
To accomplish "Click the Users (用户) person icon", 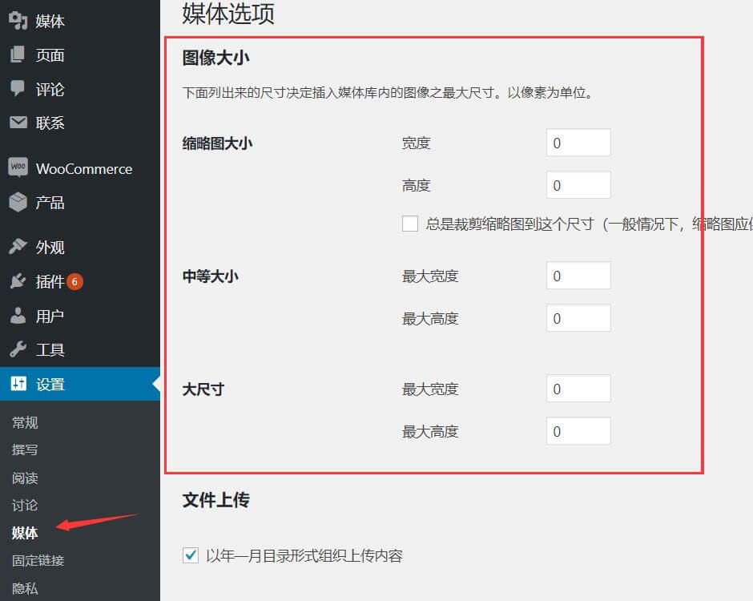I will 18,316.
